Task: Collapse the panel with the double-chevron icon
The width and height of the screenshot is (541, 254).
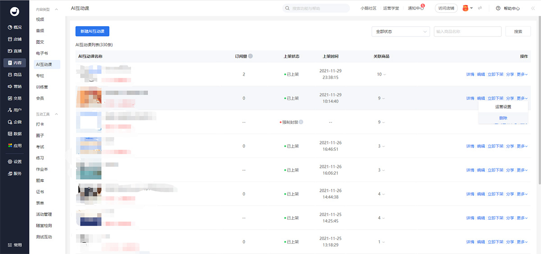Action: coord(533,8)
